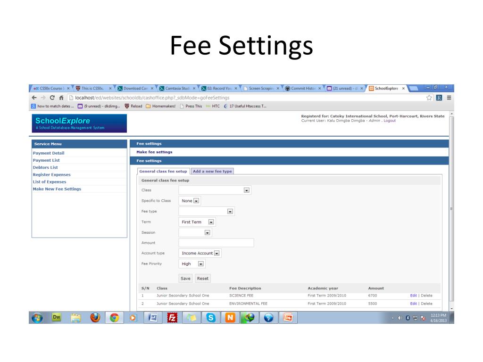Open Debtors List in Service Menu
483x362 pixels.
pyautogui.click(x=45, y=167)
